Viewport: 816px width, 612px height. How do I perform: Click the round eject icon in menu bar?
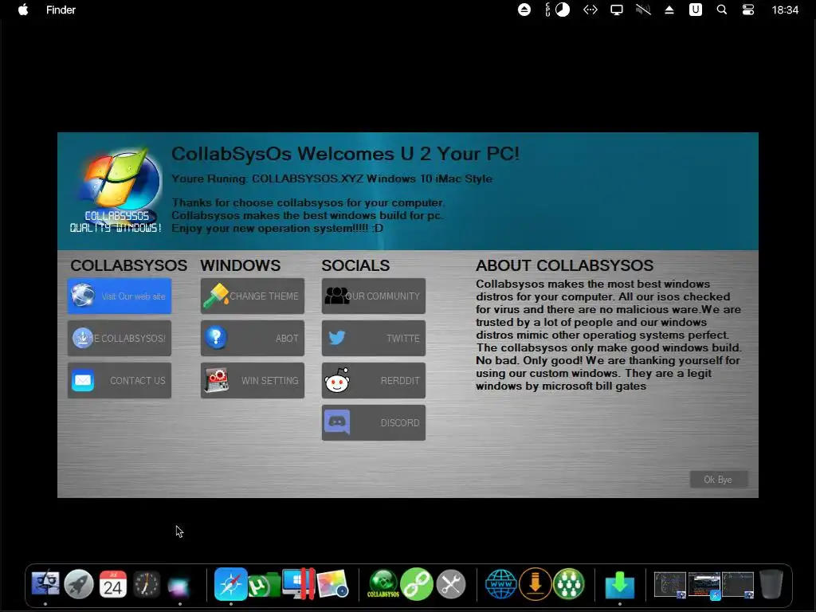(x=524, y=10)
